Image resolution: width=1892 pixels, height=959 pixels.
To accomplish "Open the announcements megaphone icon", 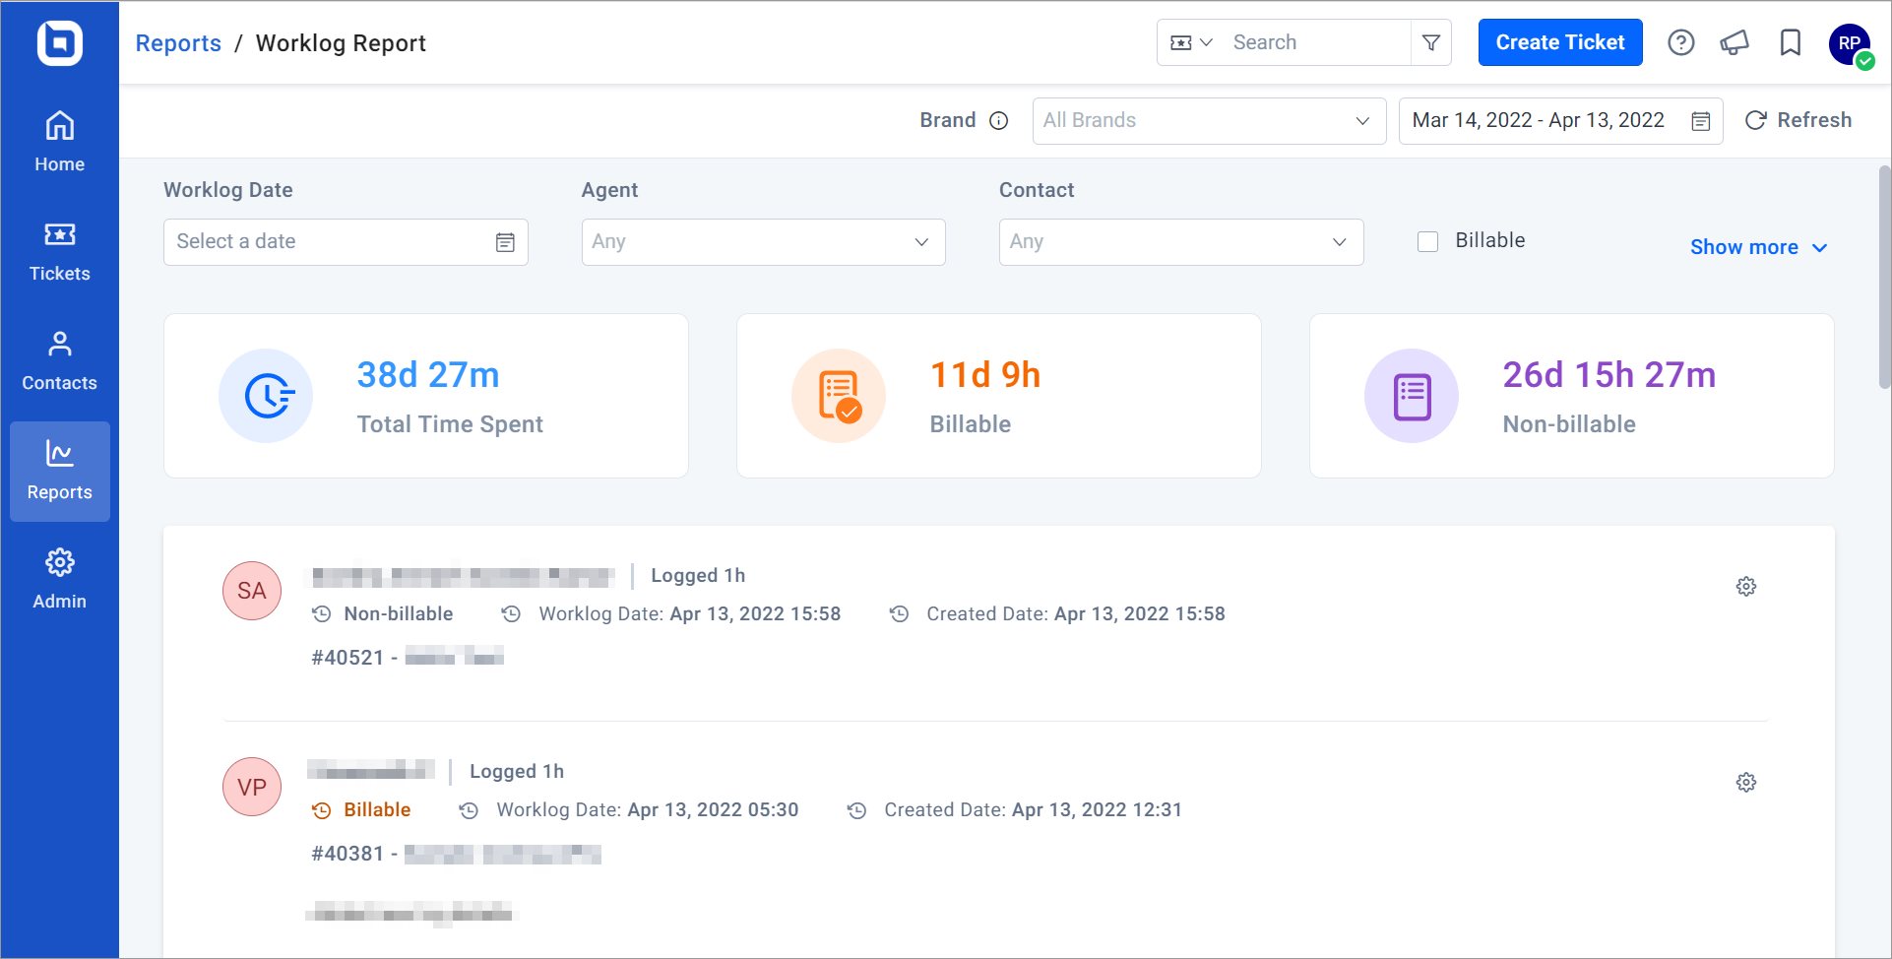I will coord(1734,42).
